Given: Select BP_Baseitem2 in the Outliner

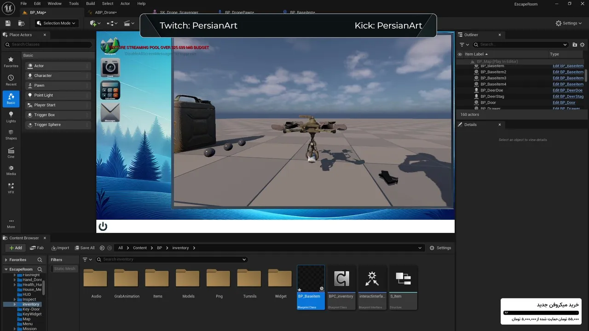Looking at the screenshot, I should [493, 72].
